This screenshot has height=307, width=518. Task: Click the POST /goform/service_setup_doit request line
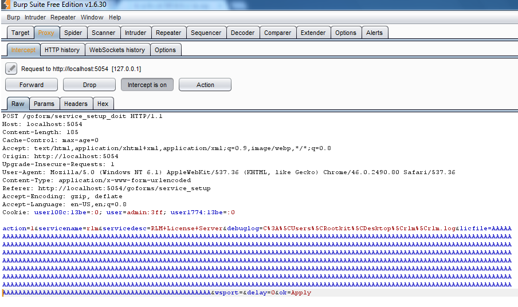pyautogui.click(x=83, y=116)
